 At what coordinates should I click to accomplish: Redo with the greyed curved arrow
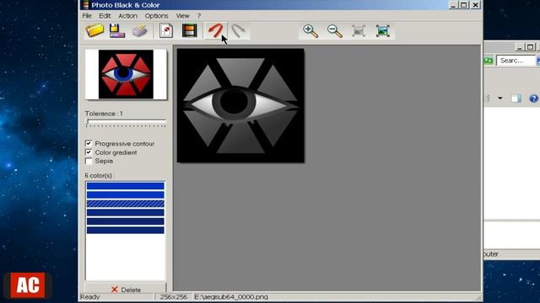238,31
